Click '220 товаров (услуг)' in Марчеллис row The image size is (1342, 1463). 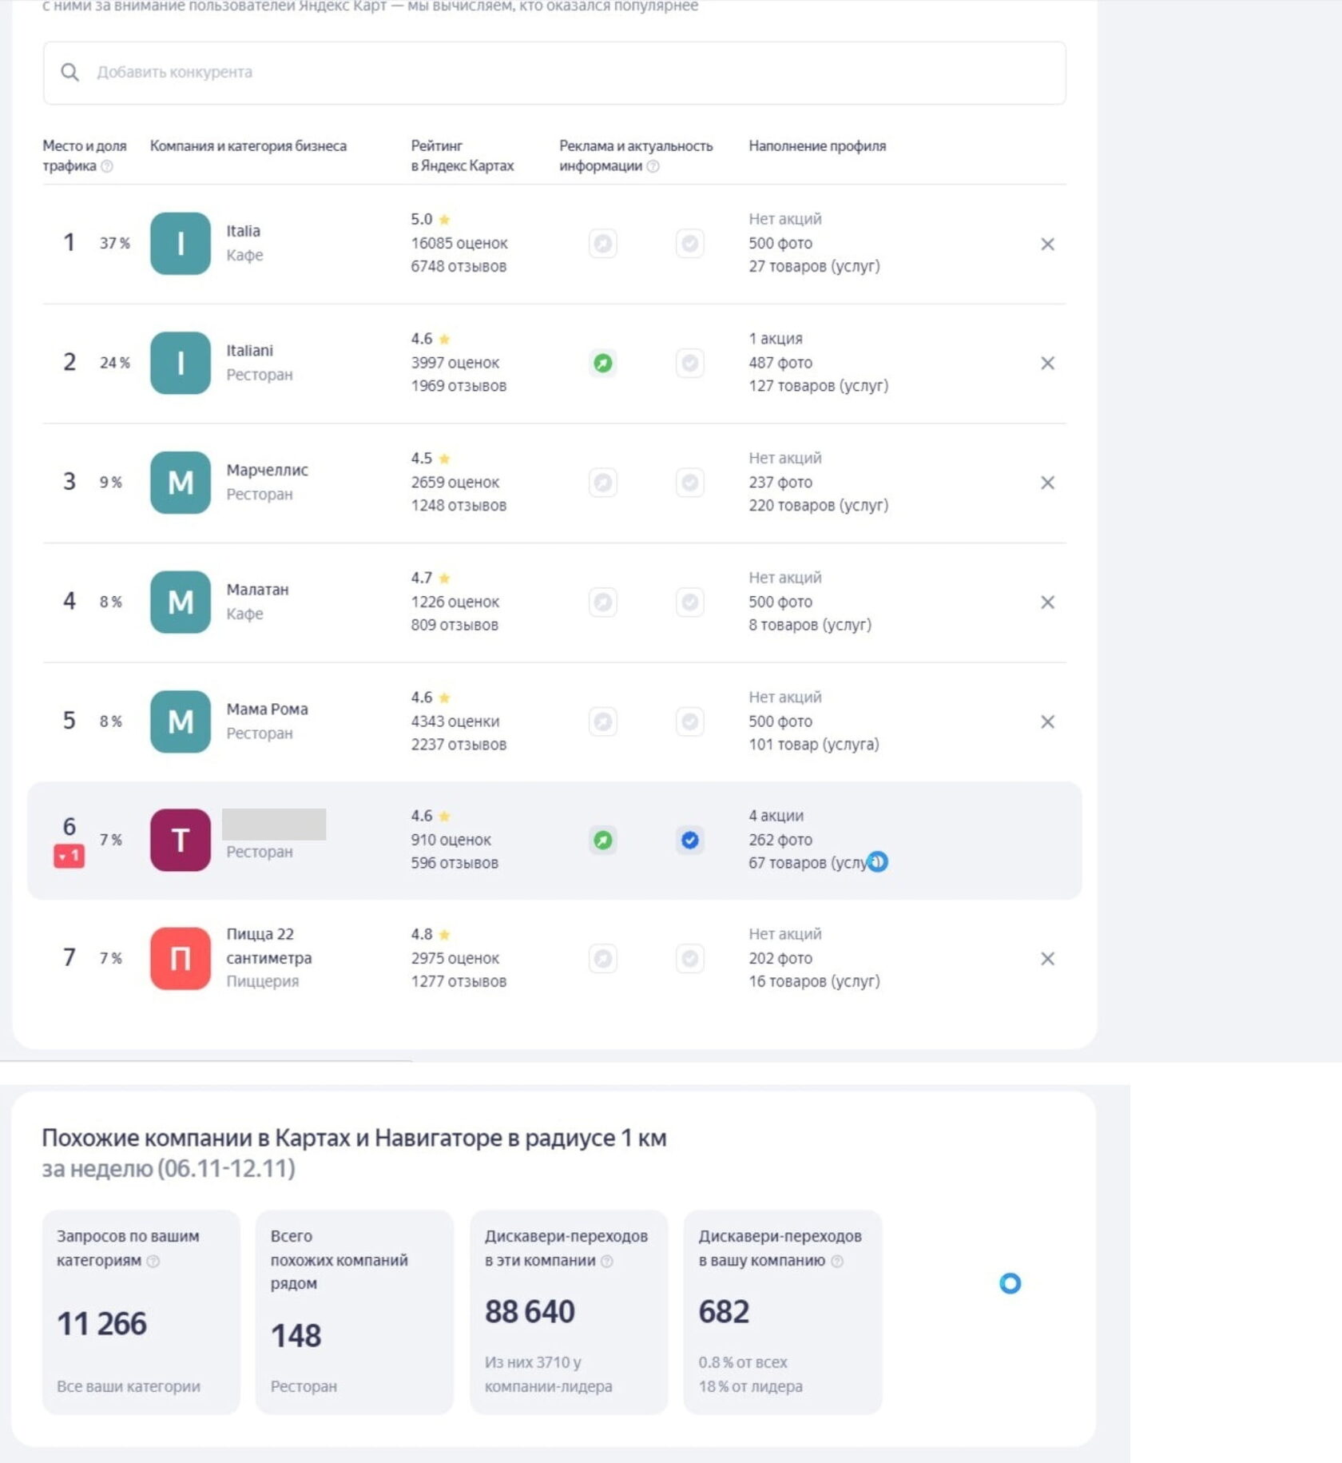click(819, 506)
